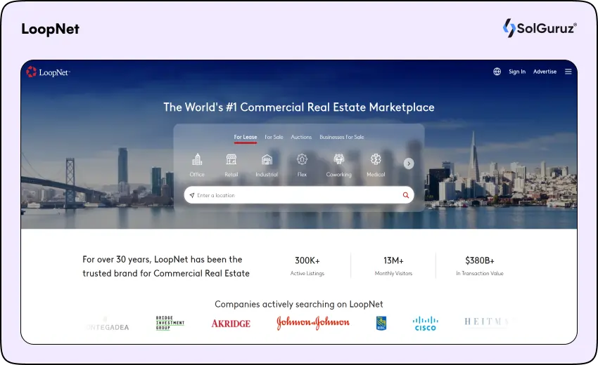Click the Akridge company logo
Image resolution: width=598 pixels, height=365 pixels.
(231, 324)
